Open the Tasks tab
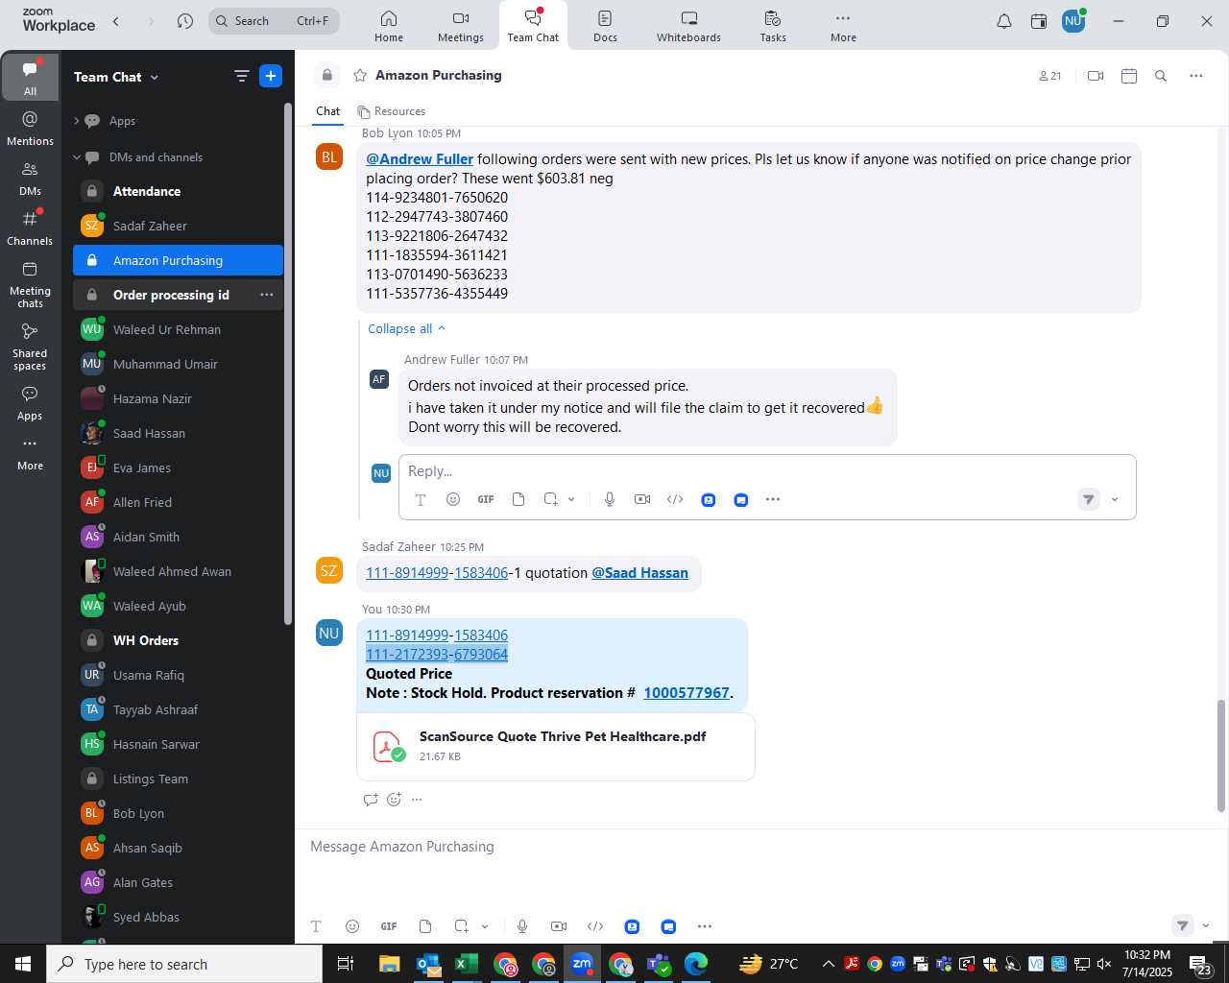This screenshot has width=1229, height=983. click(x=773, y=26)
